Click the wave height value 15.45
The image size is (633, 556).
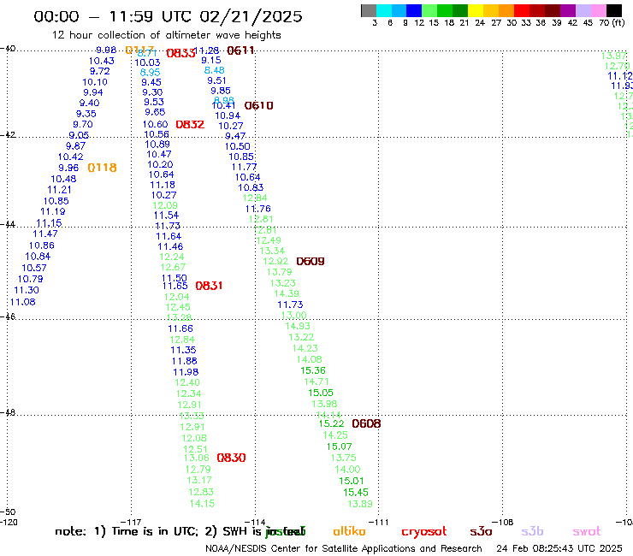[356, 493]
